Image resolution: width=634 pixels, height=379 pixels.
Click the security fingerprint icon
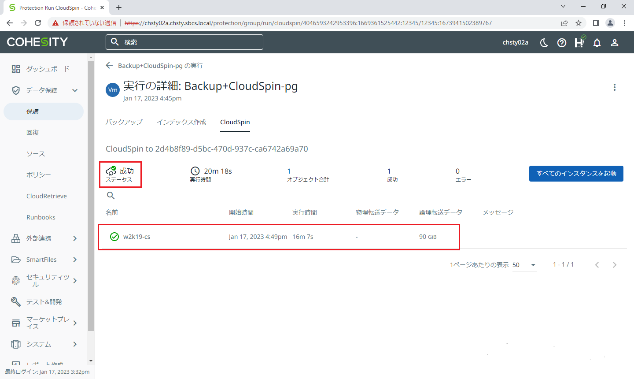tap(16, 280)
